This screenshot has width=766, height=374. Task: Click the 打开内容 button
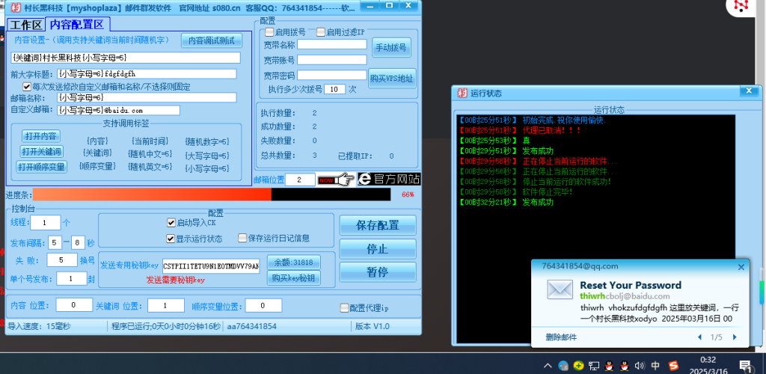[41, 135]
